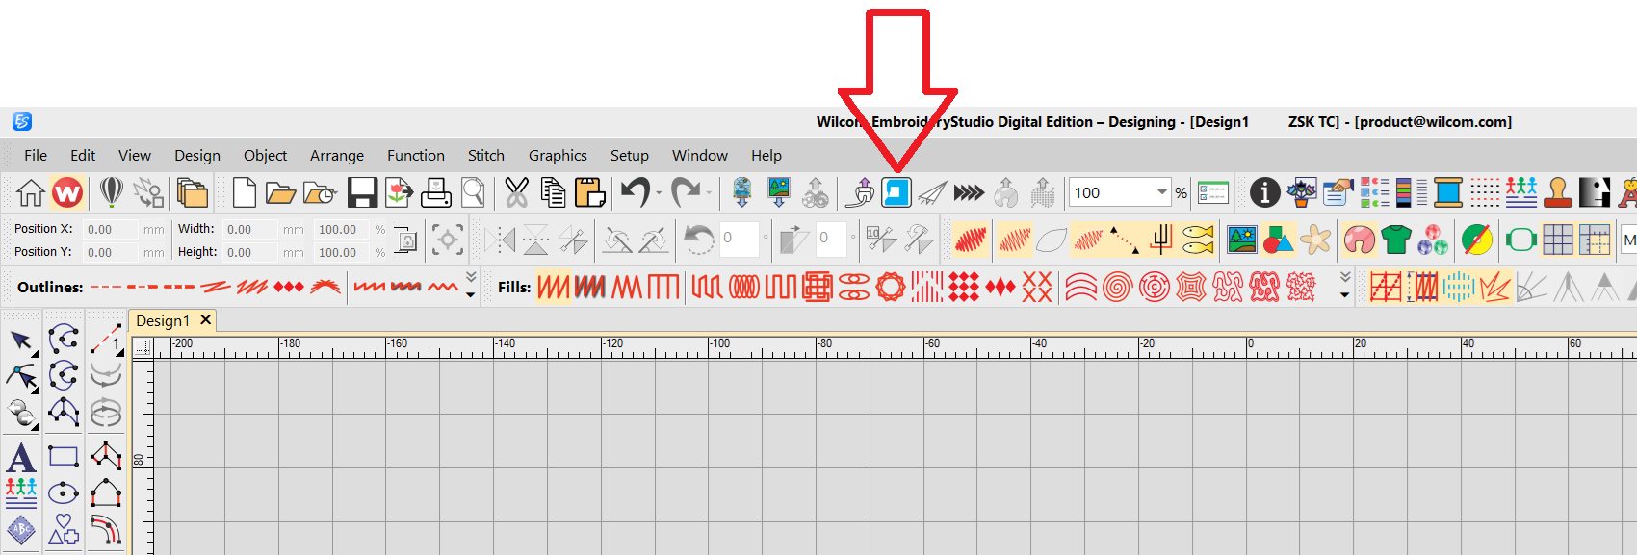1637x555 pixels.
Task: Close the Design1 tab
Action: 205,320
